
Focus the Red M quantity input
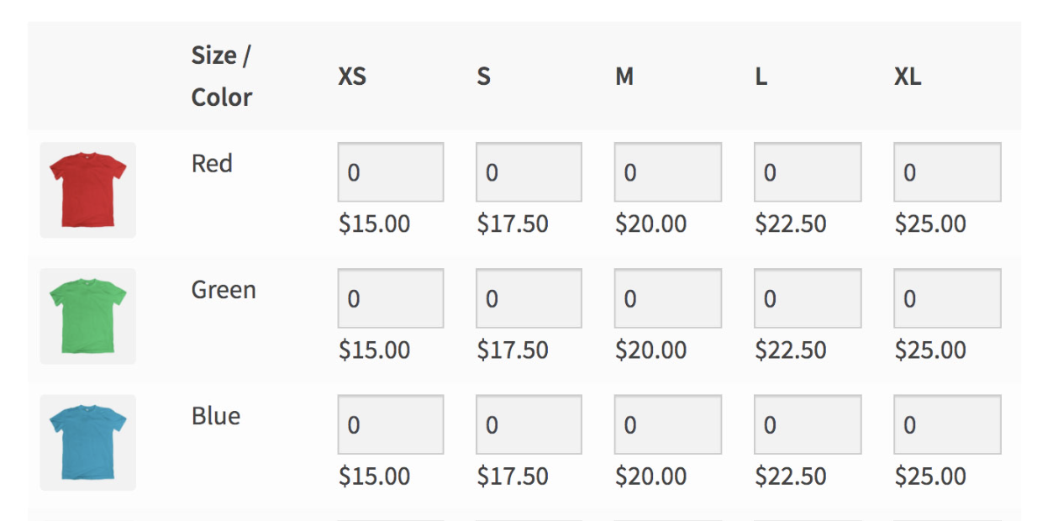coord(667,172)
